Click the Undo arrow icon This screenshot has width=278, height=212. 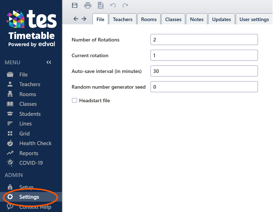pos(113,5)
